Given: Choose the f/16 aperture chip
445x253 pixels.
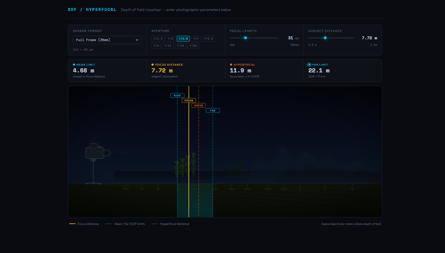Looking at the screenshot, I should (x=180, y=46).
